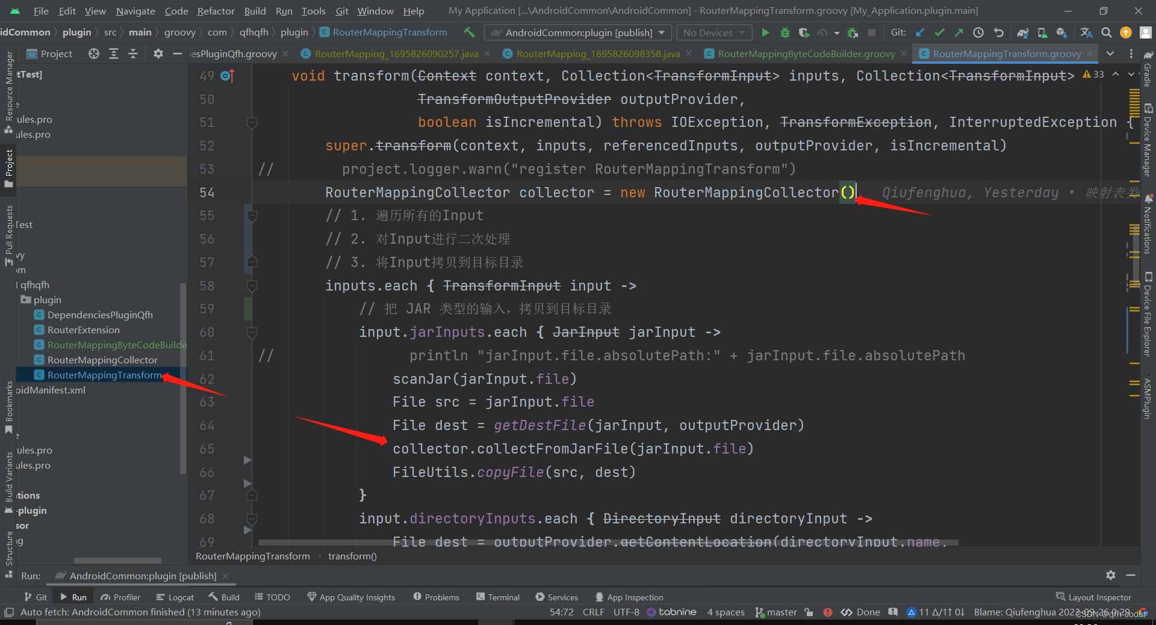Toggle Bookmarks side panel
This screenshot has width=1156, height=625.
8,407
